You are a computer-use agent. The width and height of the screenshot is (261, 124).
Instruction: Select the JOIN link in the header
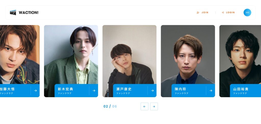point(203,13)
